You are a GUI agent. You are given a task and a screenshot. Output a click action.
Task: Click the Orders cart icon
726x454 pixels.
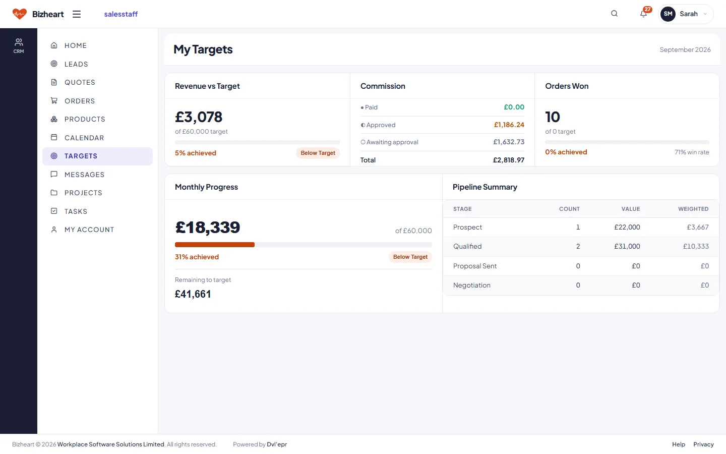pyautogui.click(x=54, y=100)
